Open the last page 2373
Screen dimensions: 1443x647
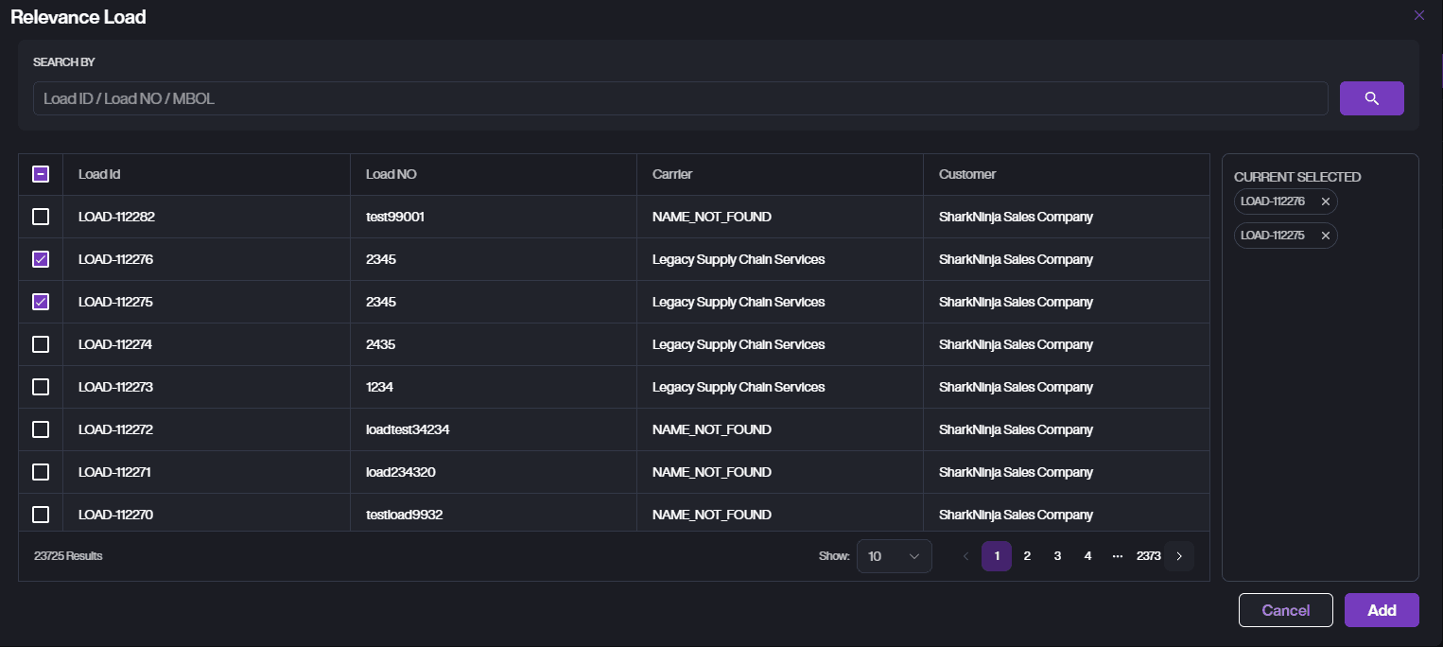click(x=1148, y=556)
